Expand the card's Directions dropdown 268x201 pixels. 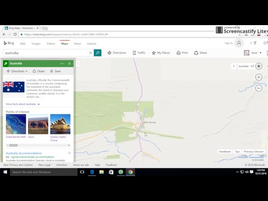[17, 71]
